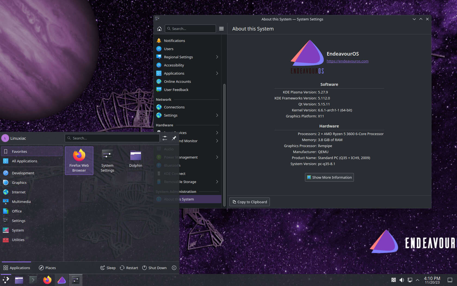457x286 pixels.
Task: Select the Accessibility settings icon
Action: click(x=159, y=65)
